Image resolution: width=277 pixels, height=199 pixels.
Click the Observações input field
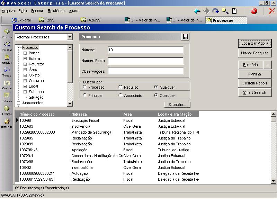[x=145, y=71]
